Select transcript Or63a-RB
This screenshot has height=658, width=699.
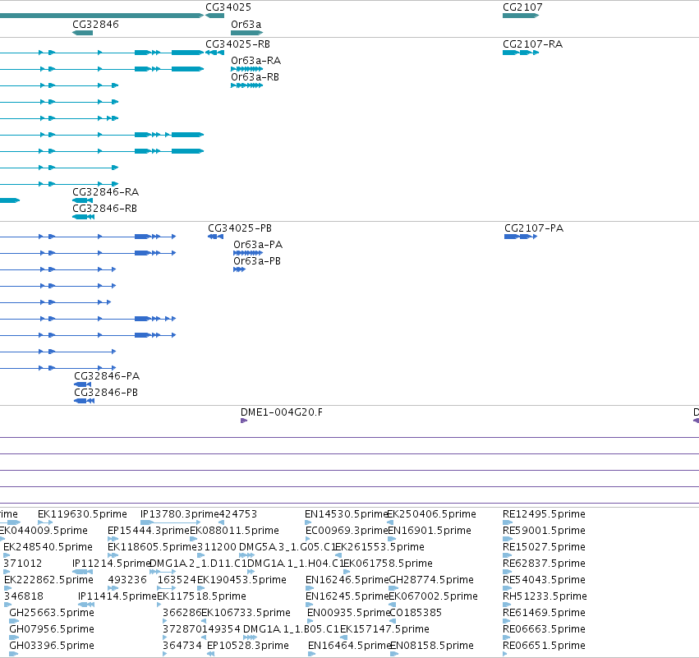coord(246,85)
